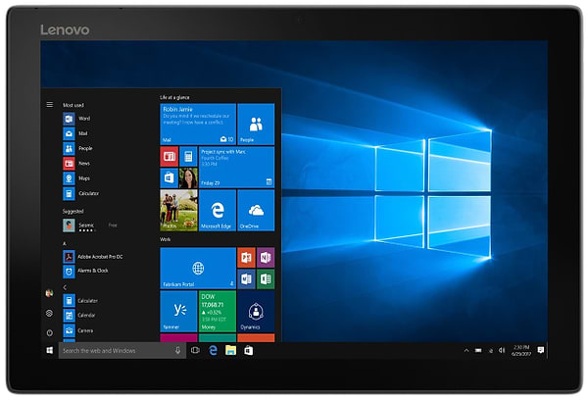The image size is (588, 401).
Task: Open the Mail live tile from Robin Jamie
Action: 198,125
